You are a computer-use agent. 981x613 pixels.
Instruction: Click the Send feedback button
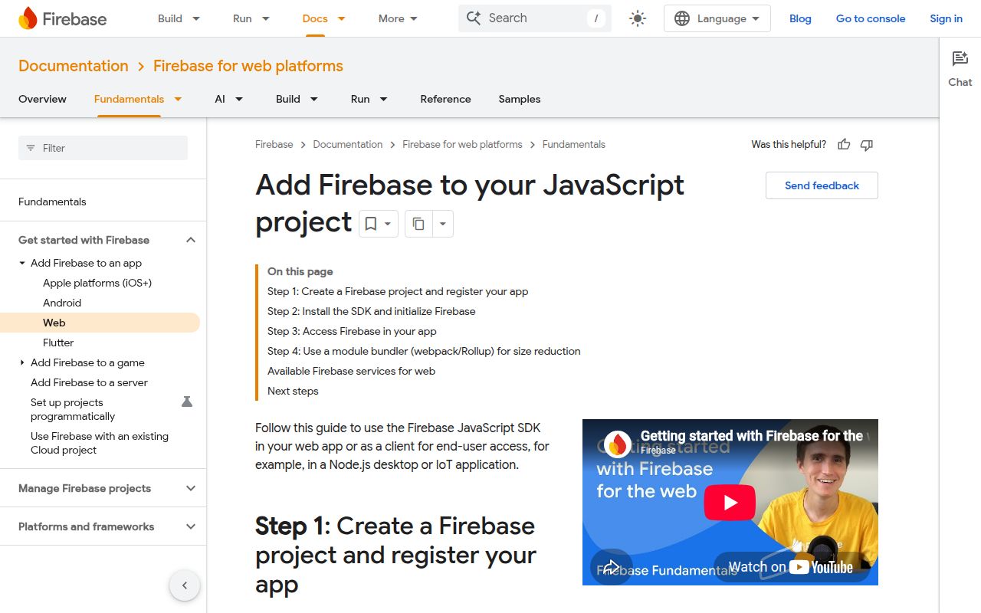[822, 185]
